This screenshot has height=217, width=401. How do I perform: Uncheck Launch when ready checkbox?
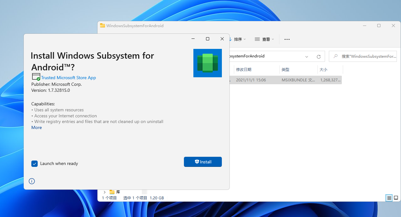click(34, 164)
